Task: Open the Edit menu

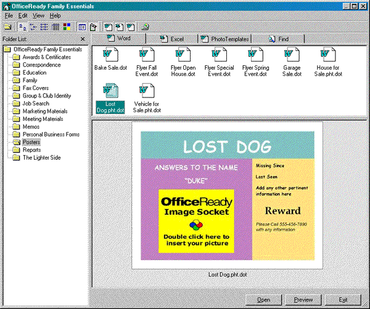Action: (x=23, y=15)
